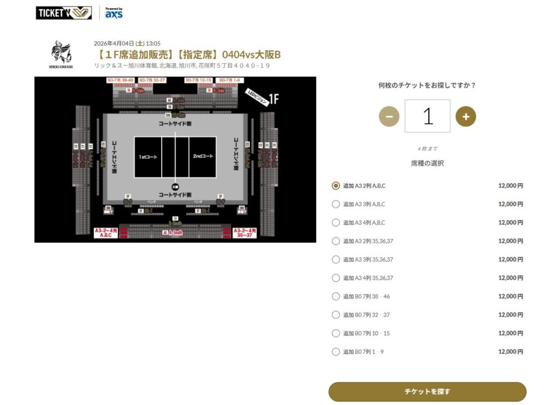The width and height of the screenshot is (550, 405).
Task: Decrease ticket count with minus button
Action: click(389, 117)
